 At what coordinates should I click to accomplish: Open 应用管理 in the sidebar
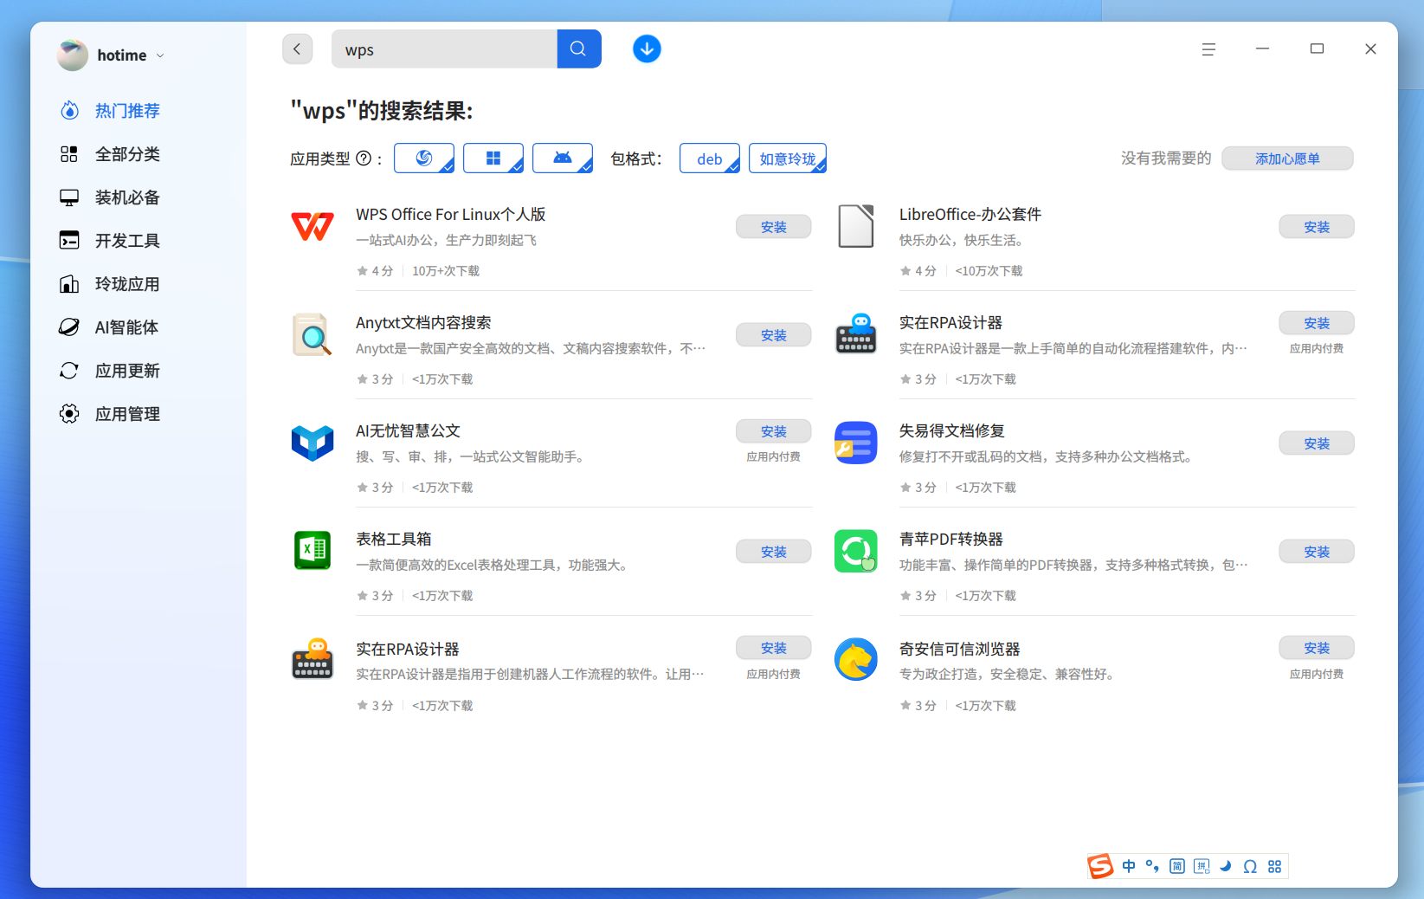pos(127,414)
